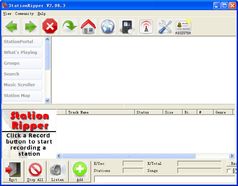Click the radio tower broadcast icon
The width and height of the screenshot is (238, 186).
146,27
